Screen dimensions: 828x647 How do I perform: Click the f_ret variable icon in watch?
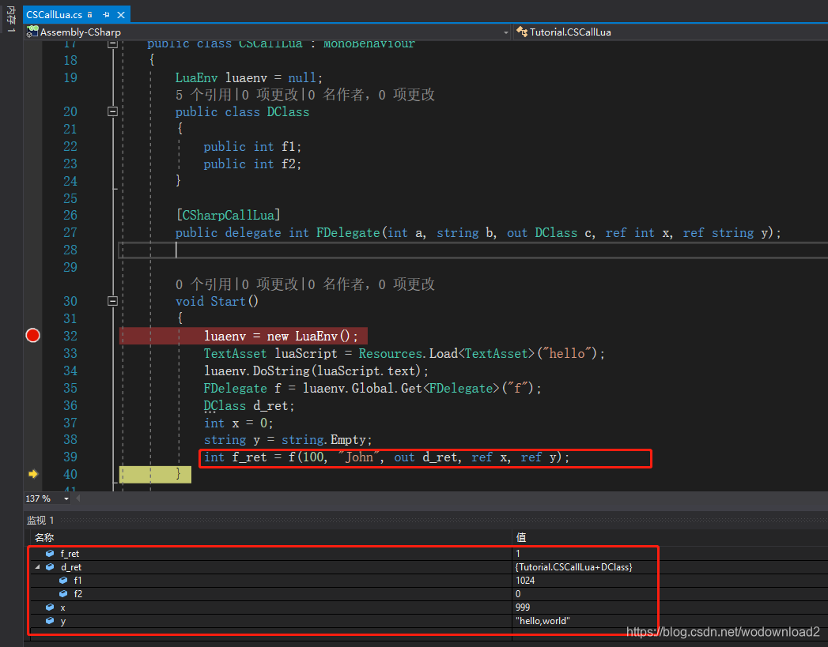click(x=50, y=554)
